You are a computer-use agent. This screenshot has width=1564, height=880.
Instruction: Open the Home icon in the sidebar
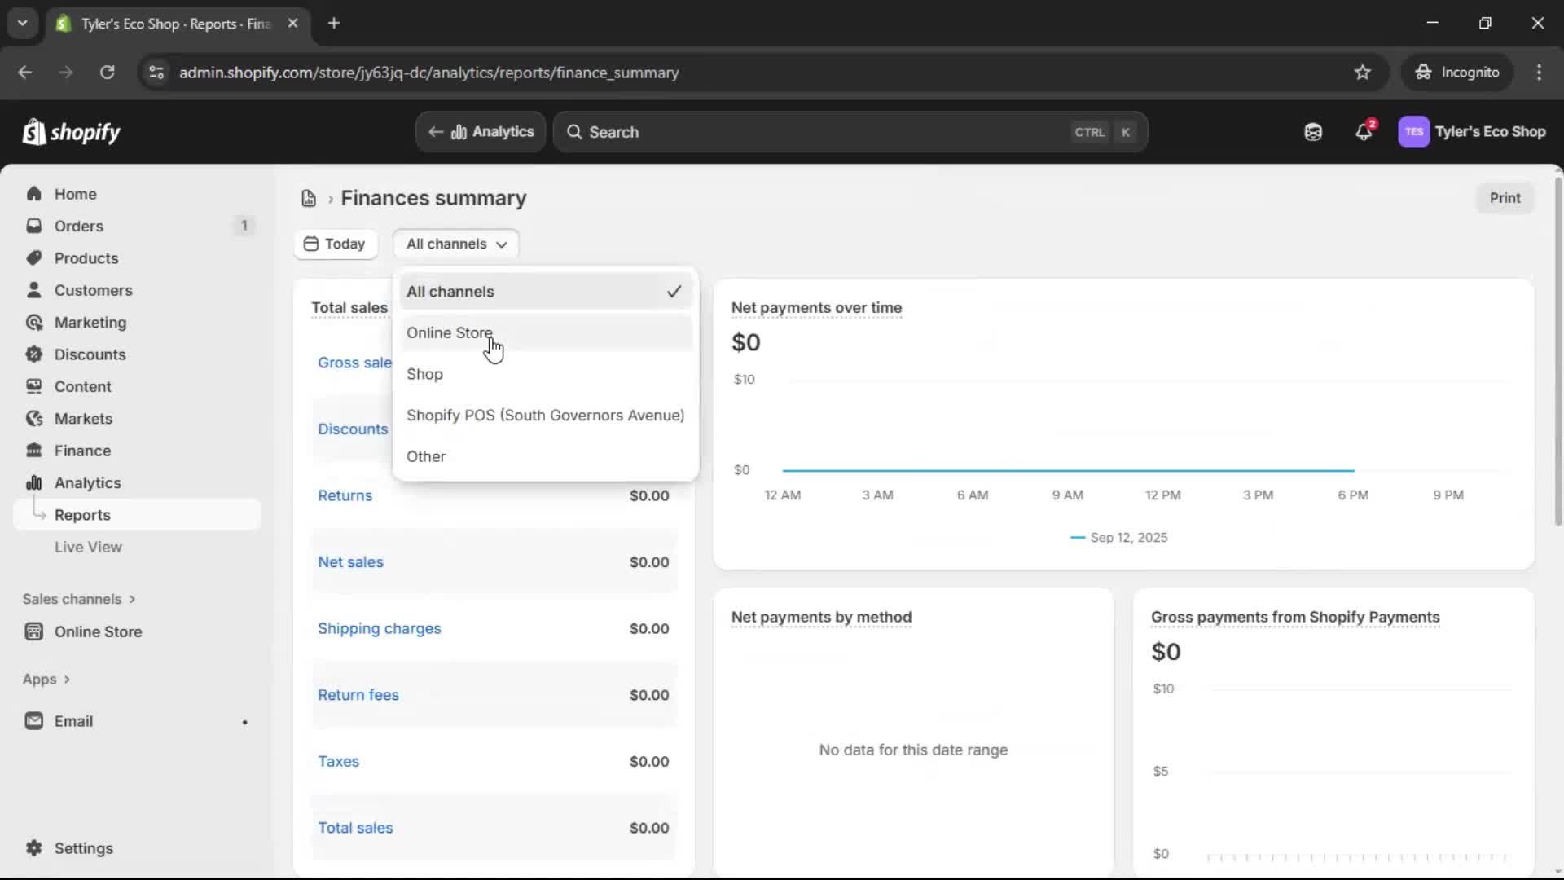[34, 193]
